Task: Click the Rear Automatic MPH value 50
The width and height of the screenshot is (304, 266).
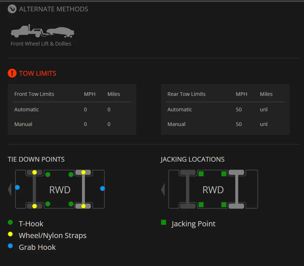Action: point(239,109)
